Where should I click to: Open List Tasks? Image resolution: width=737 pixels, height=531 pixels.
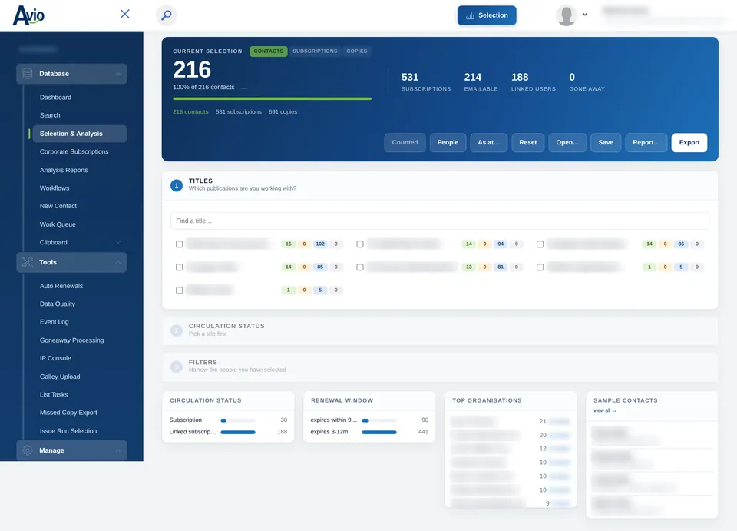tap(54, 395)
